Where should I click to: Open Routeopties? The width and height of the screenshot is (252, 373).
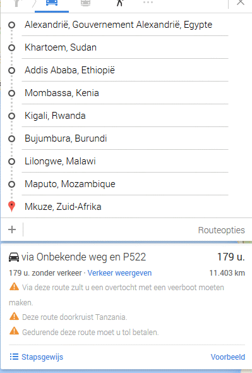[221, 230]
